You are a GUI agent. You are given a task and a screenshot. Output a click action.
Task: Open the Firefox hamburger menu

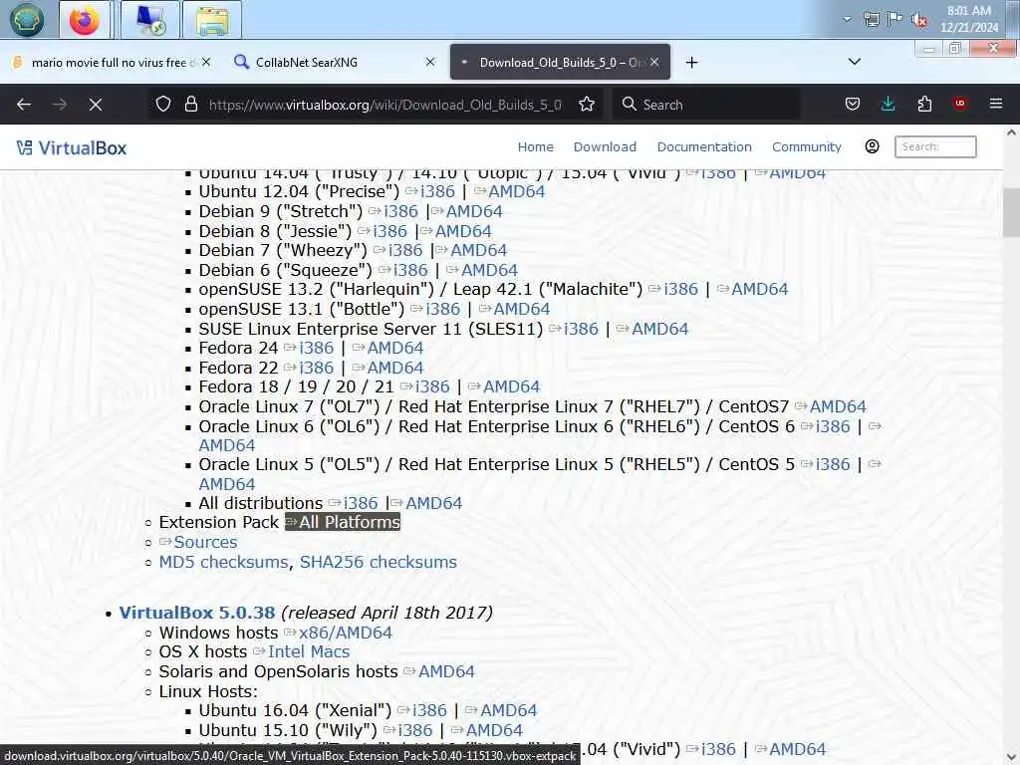pos(996,104)
